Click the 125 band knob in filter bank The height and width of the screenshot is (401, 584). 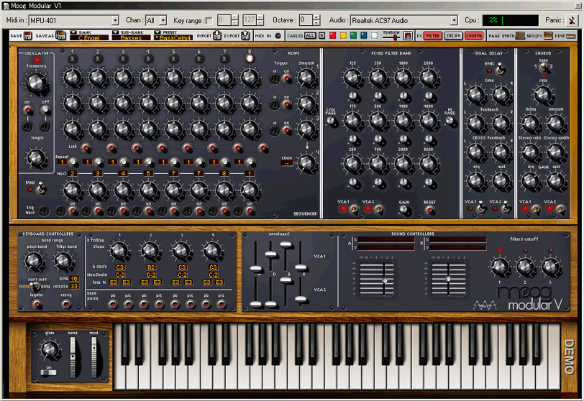[352, 78]
